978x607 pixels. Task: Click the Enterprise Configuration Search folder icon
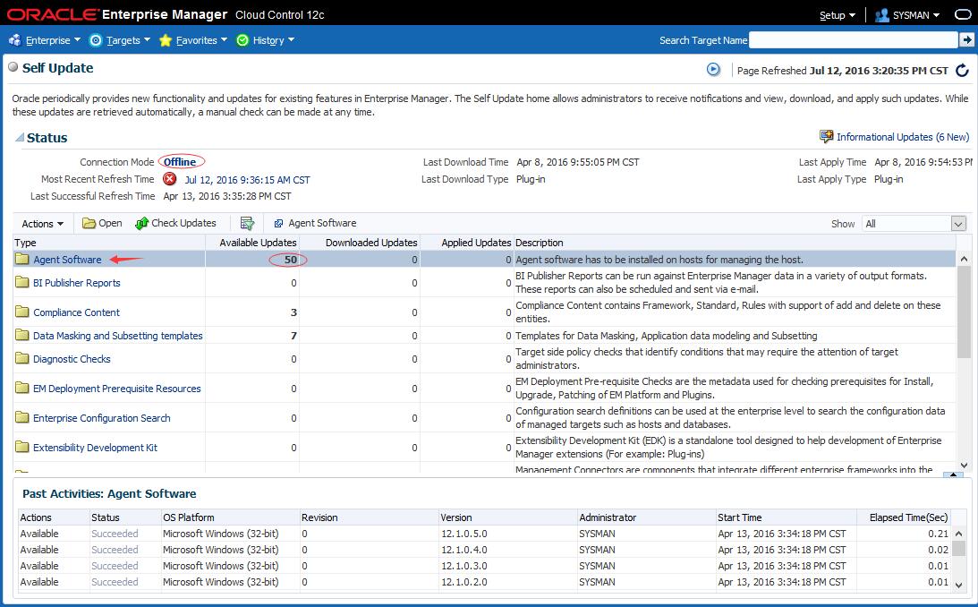coord(22,417)
